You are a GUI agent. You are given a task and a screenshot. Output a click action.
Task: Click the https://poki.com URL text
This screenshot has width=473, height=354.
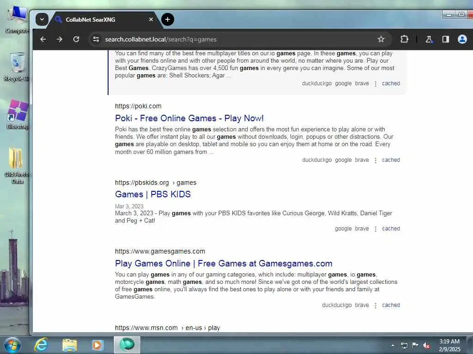138,106
